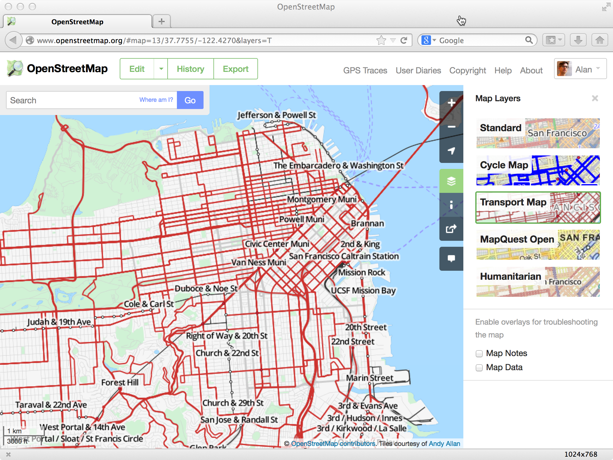Click the zoom out minus button
This screenshot has height=460, width=613.
point(451,127)
